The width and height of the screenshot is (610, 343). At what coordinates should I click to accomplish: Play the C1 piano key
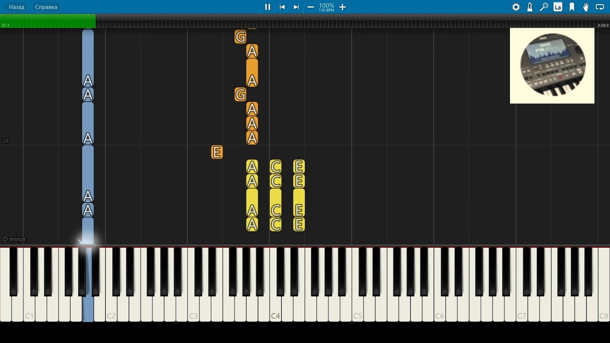click(x=29, y=309)
